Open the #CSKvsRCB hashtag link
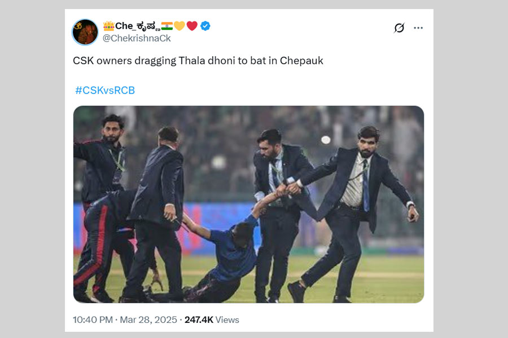 [x=105, y=90]
